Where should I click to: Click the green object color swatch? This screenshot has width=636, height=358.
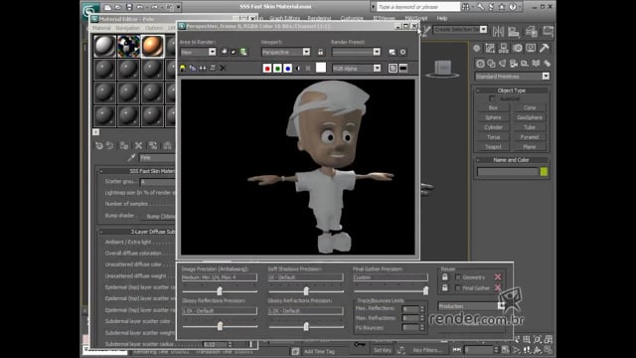544,172
